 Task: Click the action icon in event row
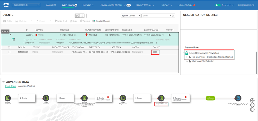pyautogui.click(x=170, y=35)
